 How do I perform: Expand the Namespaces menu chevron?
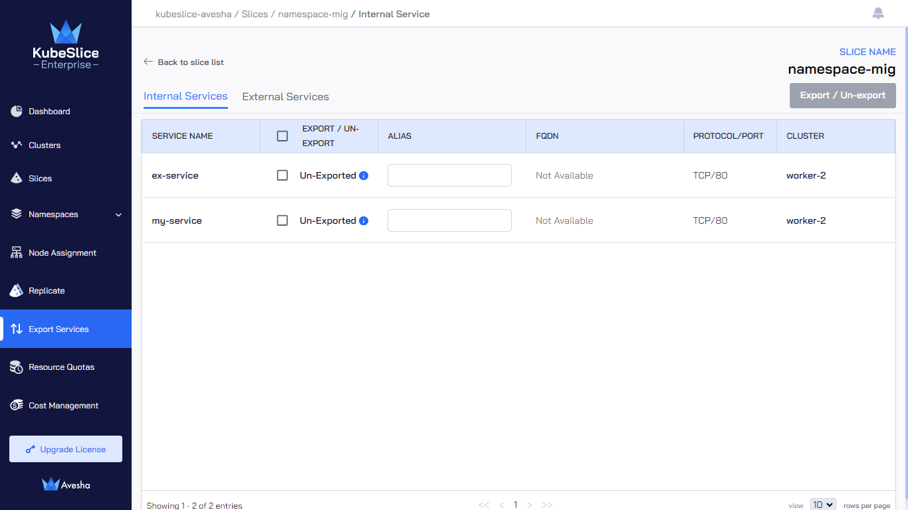pos(119,214)
